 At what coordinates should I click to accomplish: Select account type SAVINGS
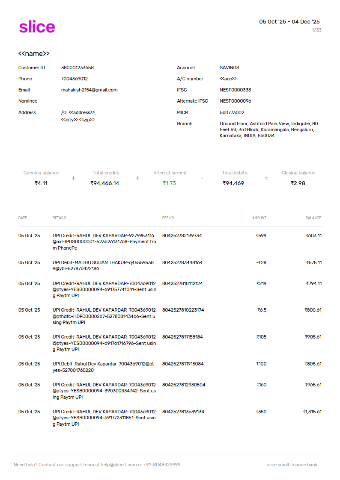pos(230,68)
